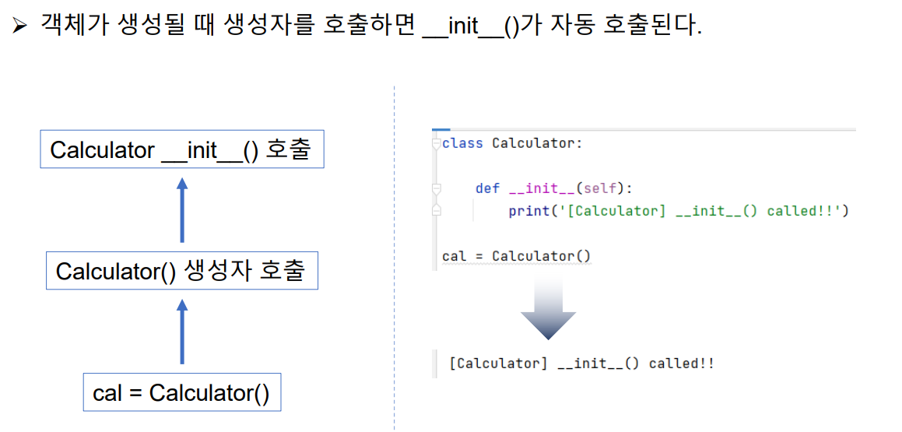Click the 'cal = Calculator()' line in the code editor
This screenshot has height=432, width=902.
(x=517, y=256)
